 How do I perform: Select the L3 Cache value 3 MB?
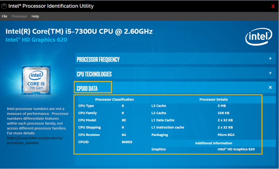(x=222, y=106)
